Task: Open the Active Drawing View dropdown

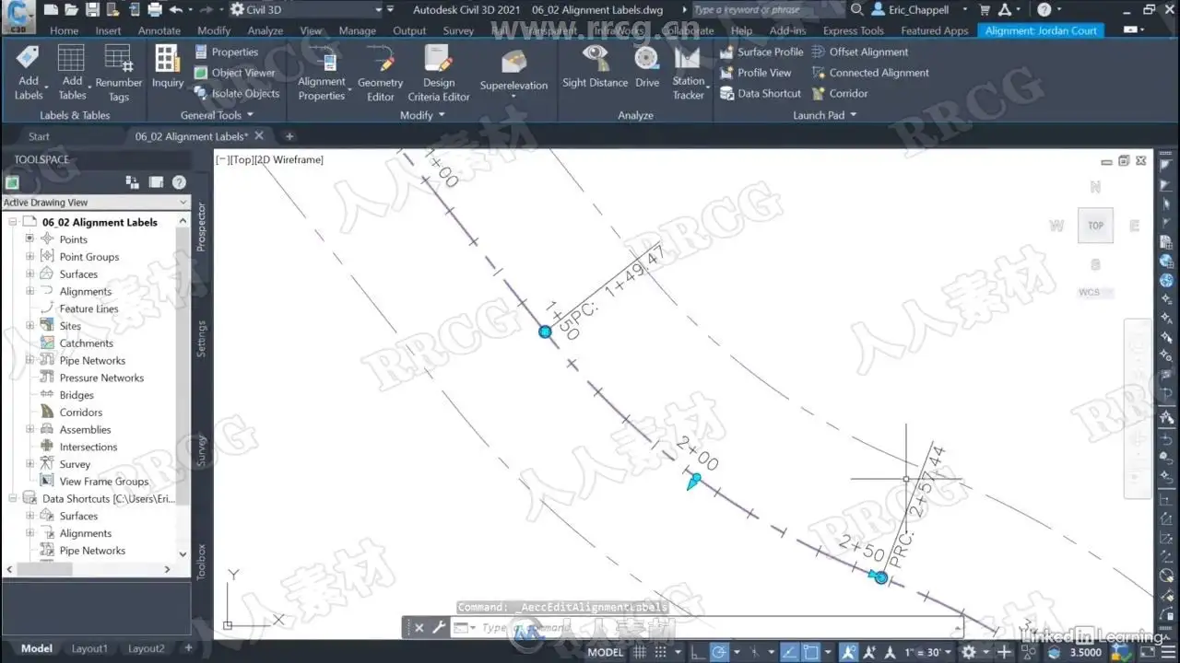Action: coord(95,203)
